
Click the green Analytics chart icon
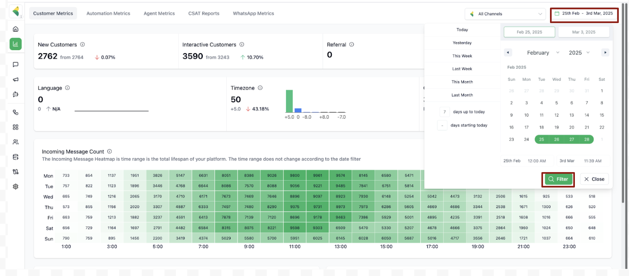[16, 44]
